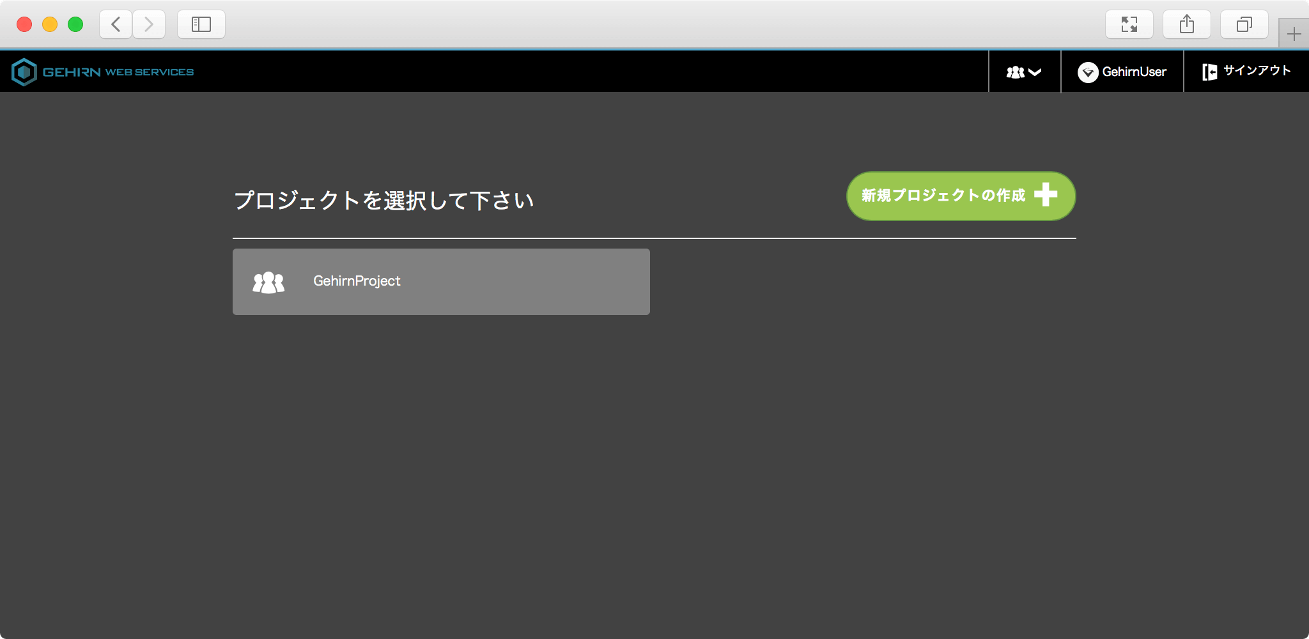Click the browser forward arrow
This screenshot has height=639, width=1309.
(x=149, y=24)
